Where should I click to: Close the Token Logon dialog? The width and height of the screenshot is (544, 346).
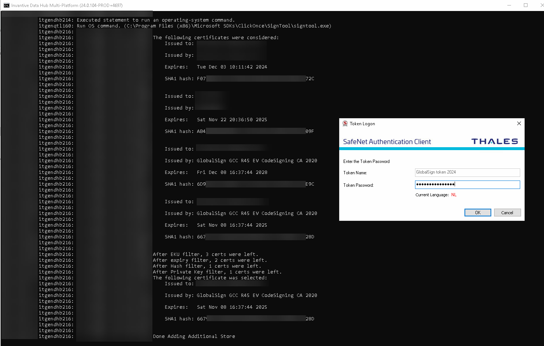pyautogui.click(x=519, y=124)
